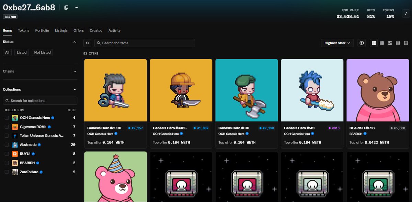This screenshot has width=412, height=202.
Task: Click the $3,538.51 USD value
Action: (348, 16)
